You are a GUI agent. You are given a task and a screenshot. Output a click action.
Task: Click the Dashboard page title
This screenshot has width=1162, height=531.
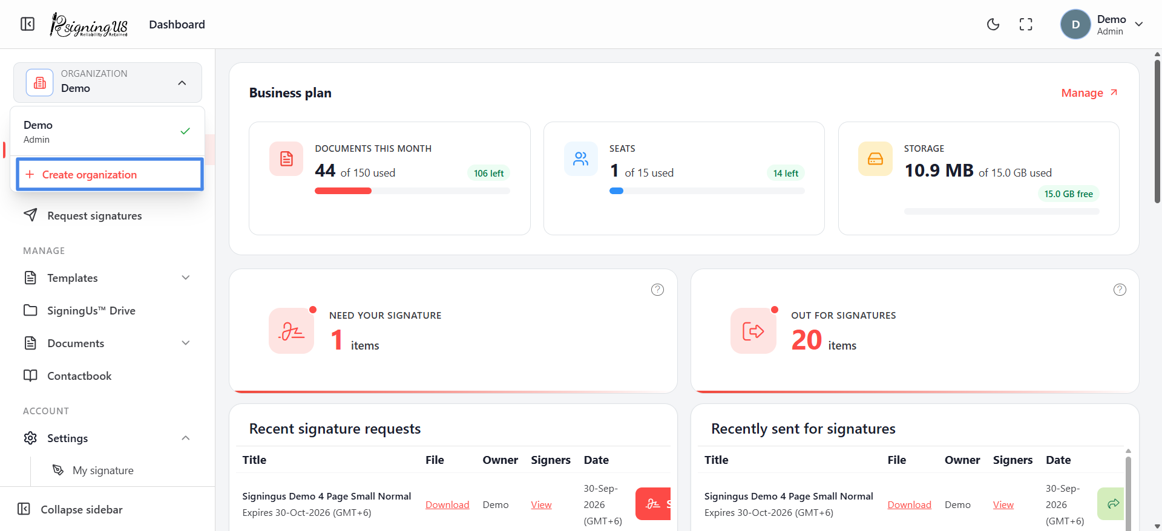pos(177,24)
